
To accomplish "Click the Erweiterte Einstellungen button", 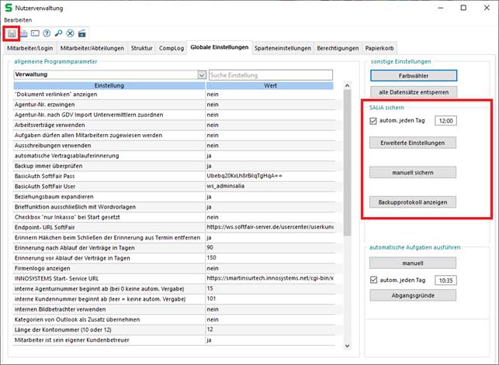I will (413, 143).
